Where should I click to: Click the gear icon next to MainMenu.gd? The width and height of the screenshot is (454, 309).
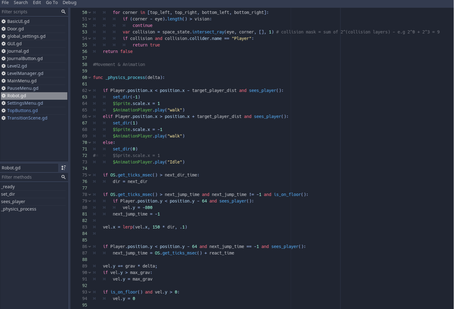(x=4, y=81)
